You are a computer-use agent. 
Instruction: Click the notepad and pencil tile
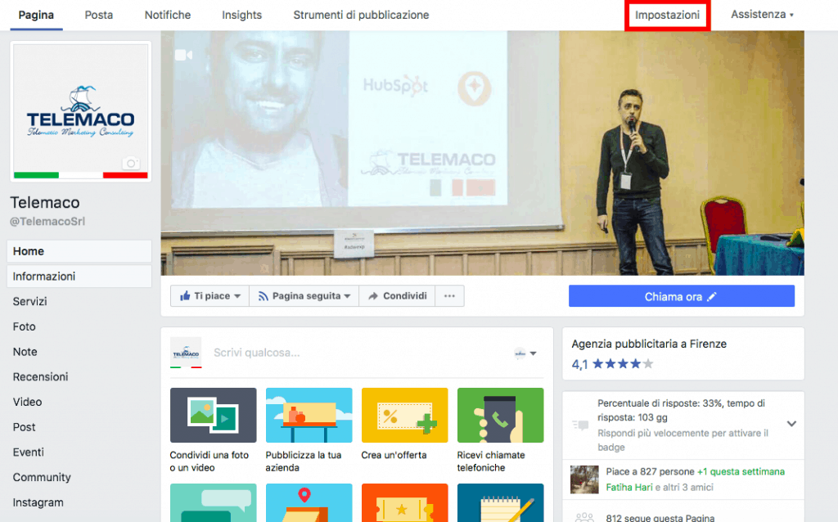[500, 502]
